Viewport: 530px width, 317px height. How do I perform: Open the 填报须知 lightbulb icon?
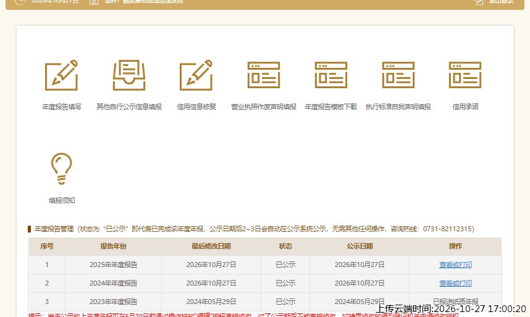pos(62,168)
